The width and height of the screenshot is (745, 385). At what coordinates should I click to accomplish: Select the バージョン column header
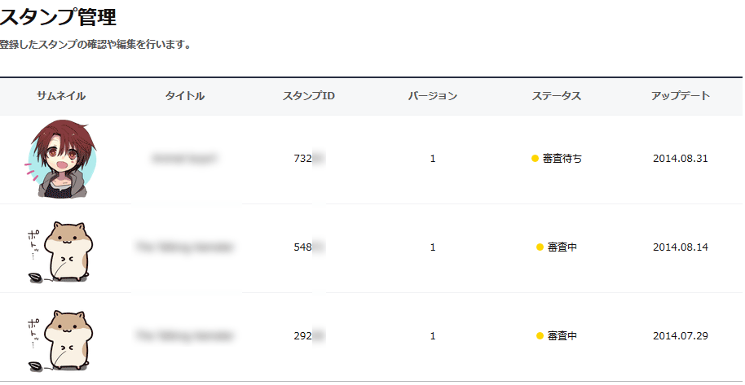[x=433, y=96]
